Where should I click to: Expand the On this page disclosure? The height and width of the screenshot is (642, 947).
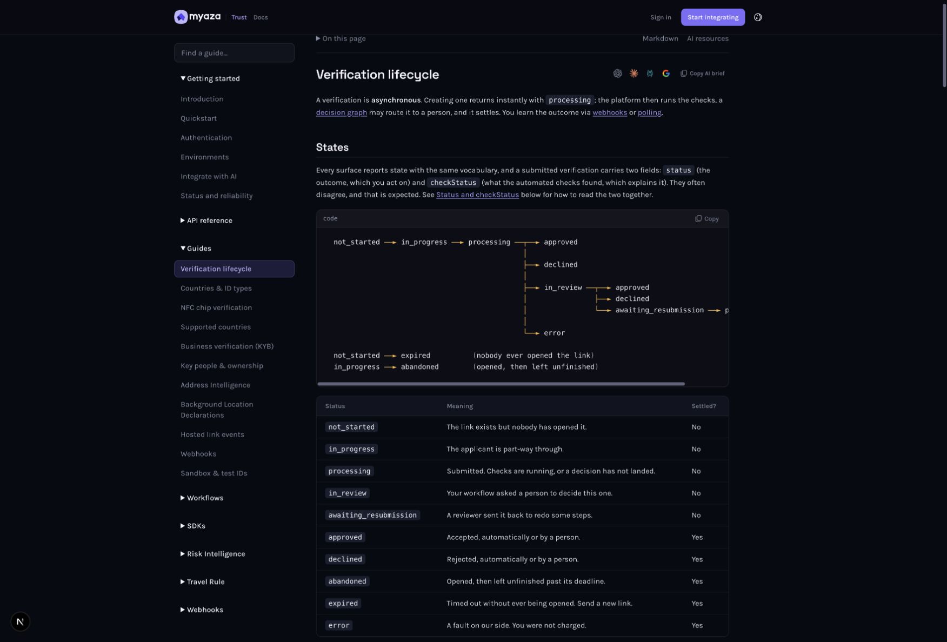341,38
